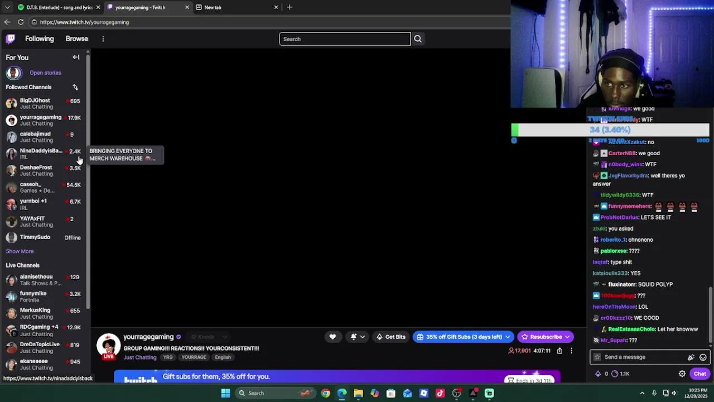Screen dimensions: 714x402
Task: Open NinaDaddyisBa... IRL channel
Action: [44, 154]
